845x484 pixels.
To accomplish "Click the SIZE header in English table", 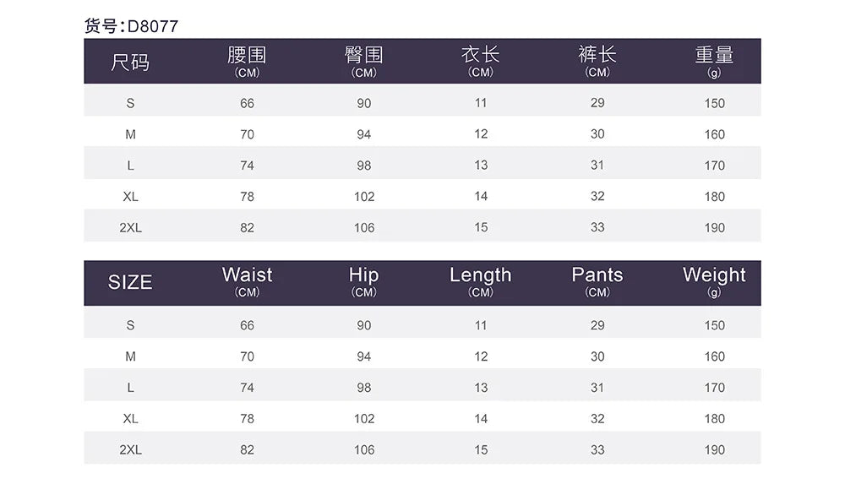I will (130, 282).
